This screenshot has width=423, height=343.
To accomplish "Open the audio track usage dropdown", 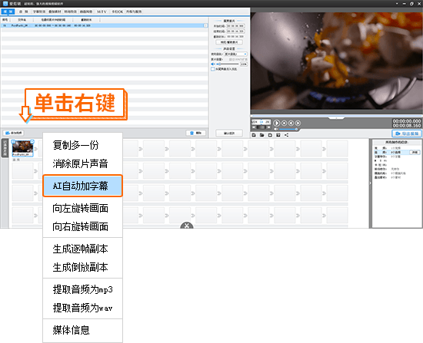I will click(x=236, y=54).
